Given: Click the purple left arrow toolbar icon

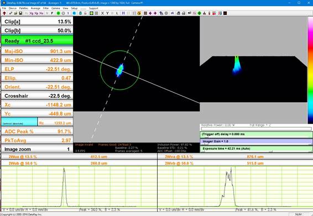Looking at the screenshot, I should (x=150, y=13).
